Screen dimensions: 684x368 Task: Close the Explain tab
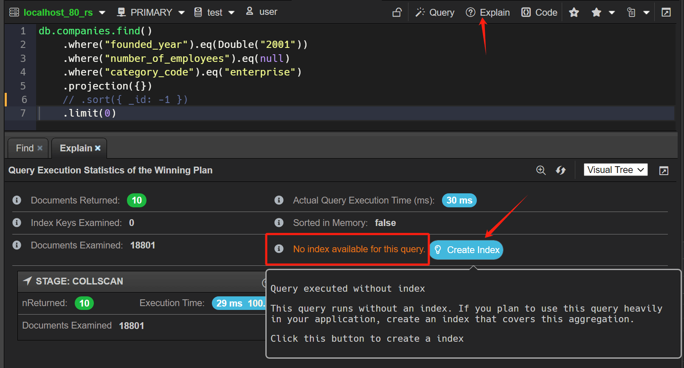coord(98,148)
